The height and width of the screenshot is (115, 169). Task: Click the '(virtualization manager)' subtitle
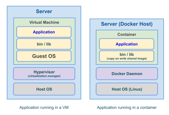click(44, 76)
